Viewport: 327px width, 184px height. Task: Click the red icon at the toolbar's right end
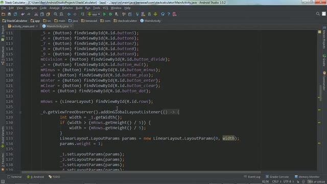point(175,14)
